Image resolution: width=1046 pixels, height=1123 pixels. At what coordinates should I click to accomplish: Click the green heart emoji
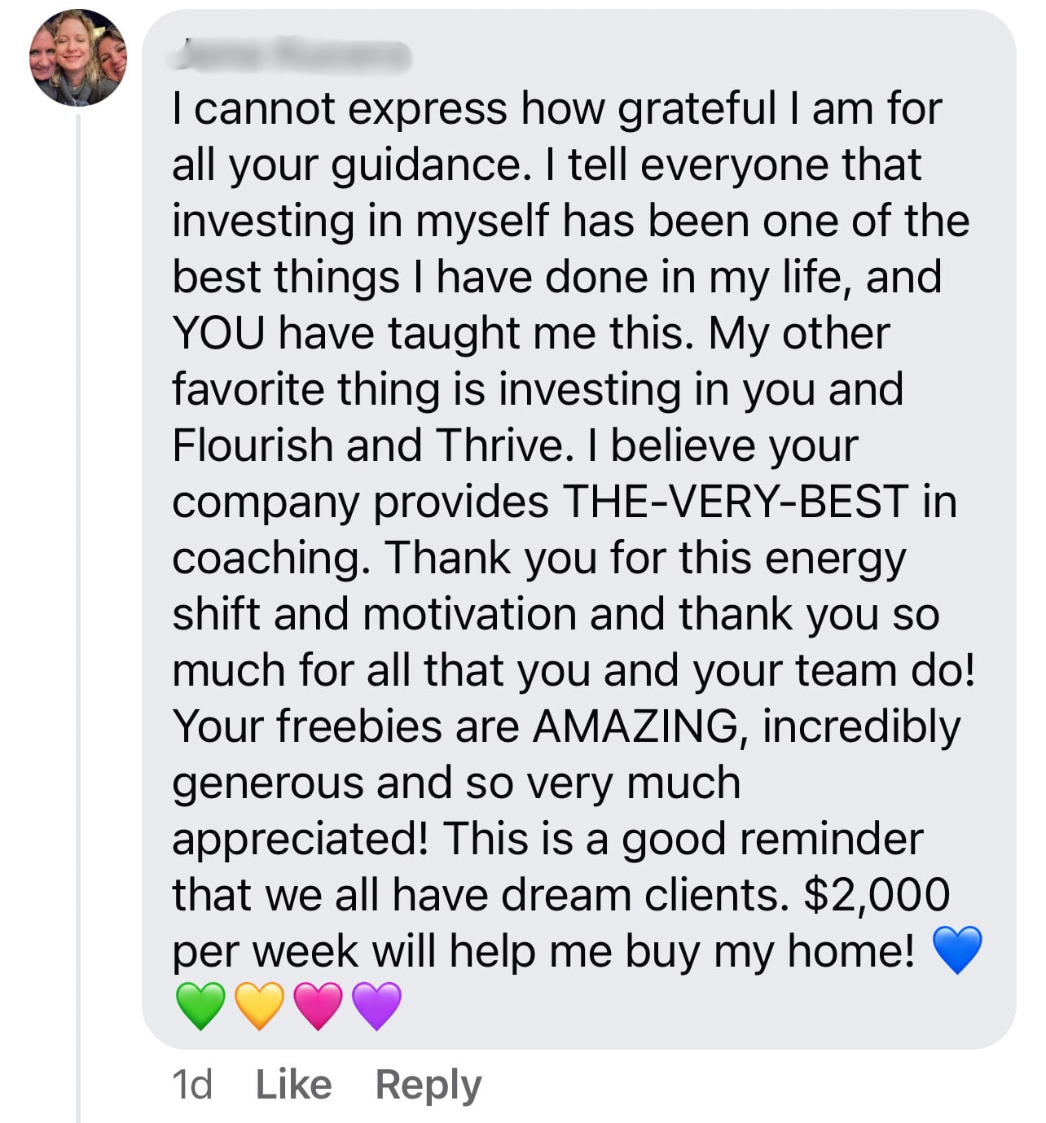pos(200,1006)
